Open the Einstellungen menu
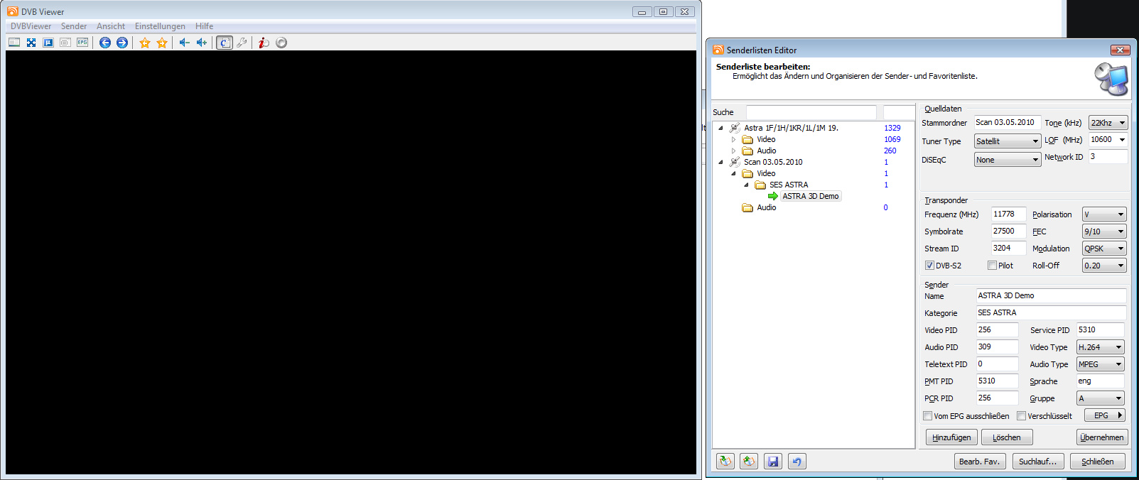 [160, 26]
